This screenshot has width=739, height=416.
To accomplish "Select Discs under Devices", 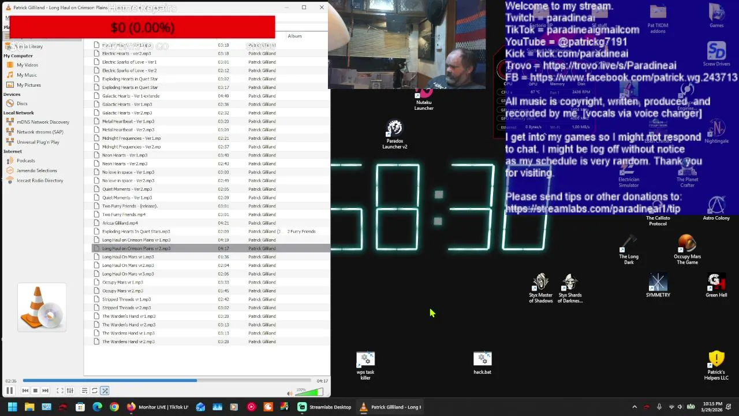I will tap(22, 103).
